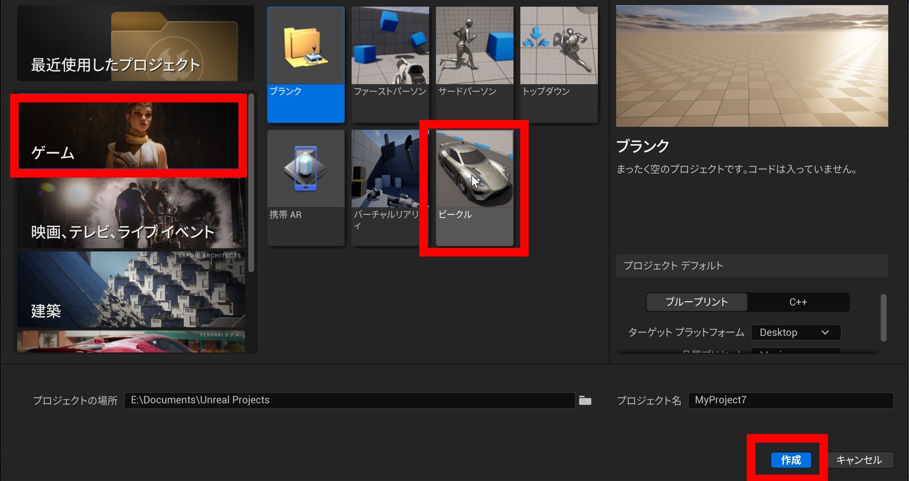
Task: Choose the ファーストパーソン template
Action: (x=390, y=65)
